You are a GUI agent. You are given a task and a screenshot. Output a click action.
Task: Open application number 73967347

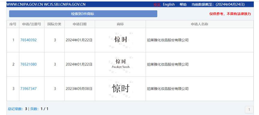pyautogui.click(x=28, y=89)
